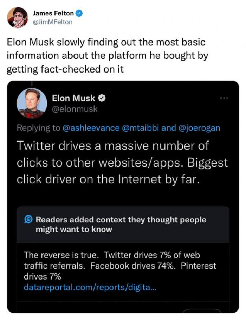Open the embedded Elon Musk quoted tweet
The height and width of the screenshot is (320, 246).
pos(123,162)
